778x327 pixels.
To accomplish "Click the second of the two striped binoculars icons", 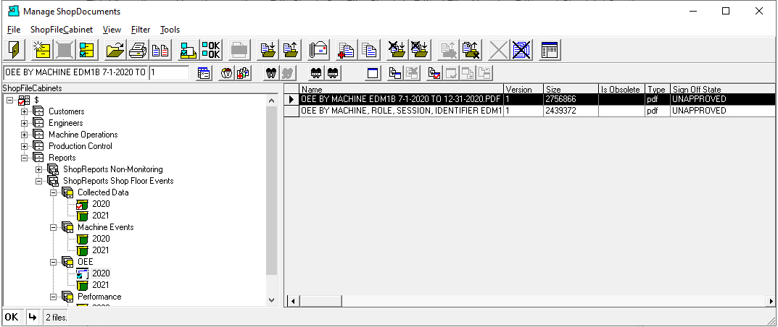I will coord(332,73).
